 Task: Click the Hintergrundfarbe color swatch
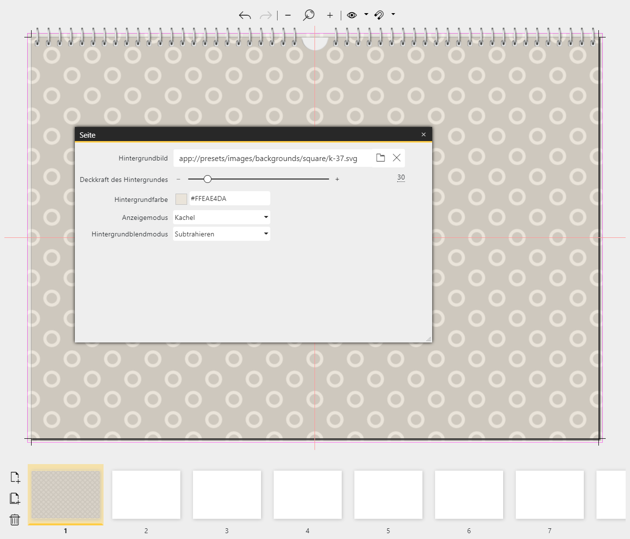tap(181, 199)
